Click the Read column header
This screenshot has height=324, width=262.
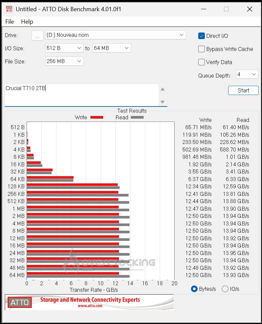pos(243,120)
